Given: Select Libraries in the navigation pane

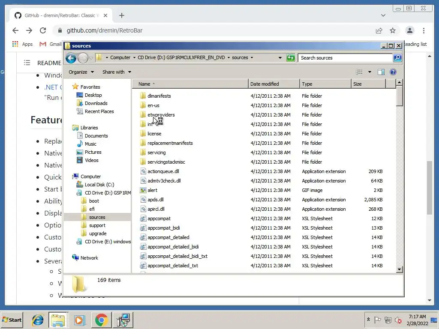Looking at the screenshot, I should (89, 128).
